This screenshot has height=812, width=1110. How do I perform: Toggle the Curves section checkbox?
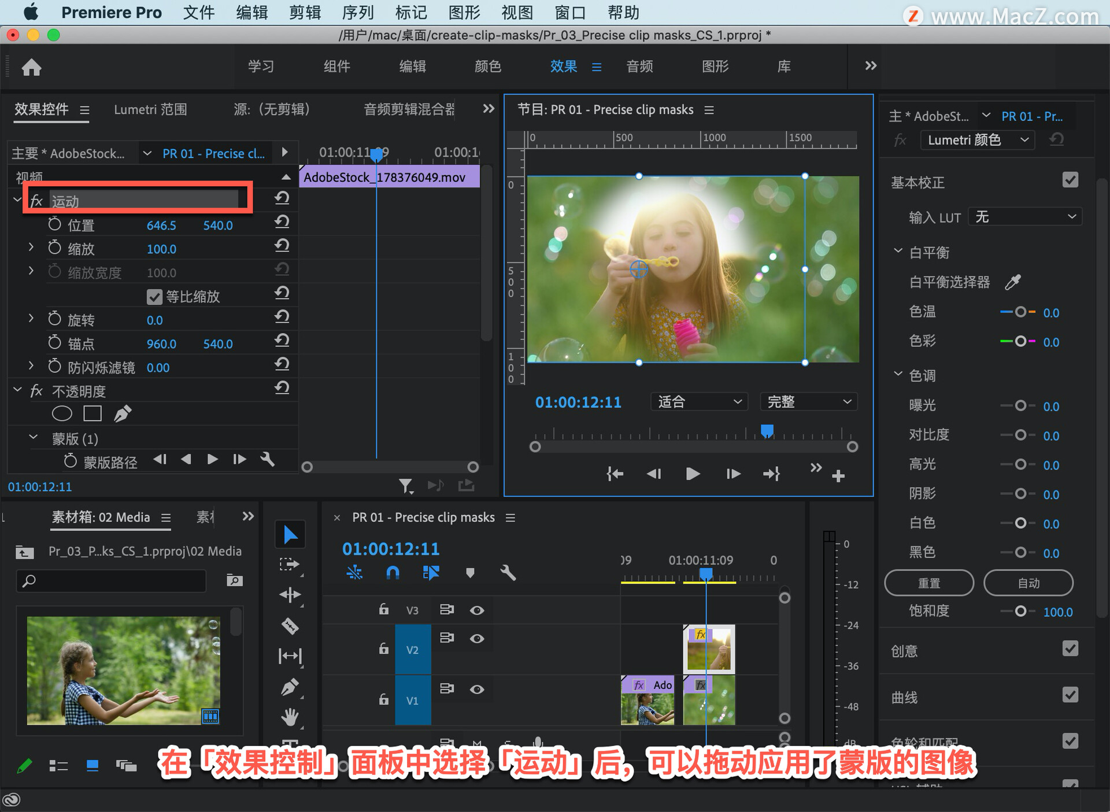click(x=1070, y=695)
